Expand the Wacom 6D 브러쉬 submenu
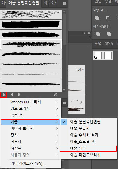The image size is (118, 169). pyautogui.click(x=31, y=102)
